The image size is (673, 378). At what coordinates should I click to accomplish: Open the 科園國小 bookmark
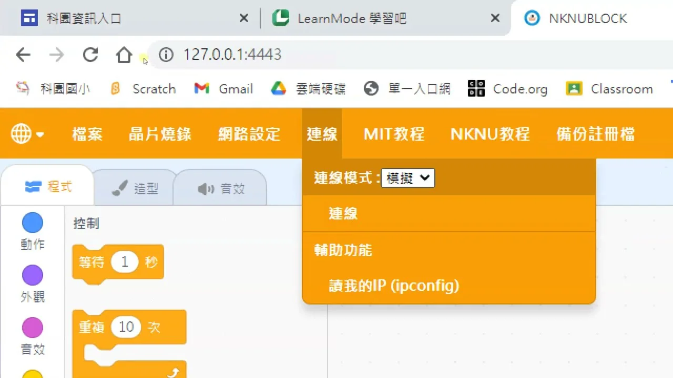point(52,89)
